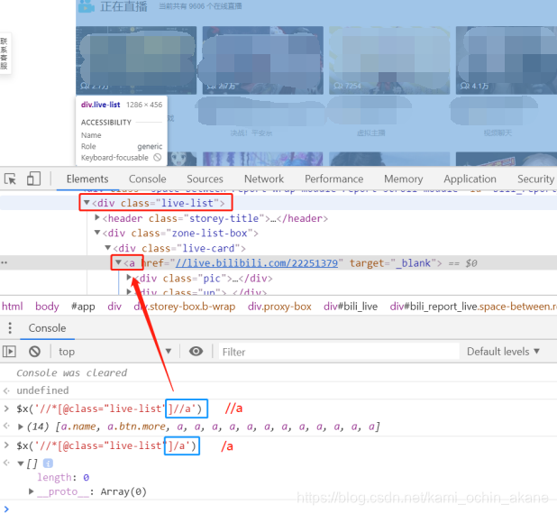Switch to the Console tab in DevTools
The width and height of the screenshot is (557, 514).
click(148, 179)
